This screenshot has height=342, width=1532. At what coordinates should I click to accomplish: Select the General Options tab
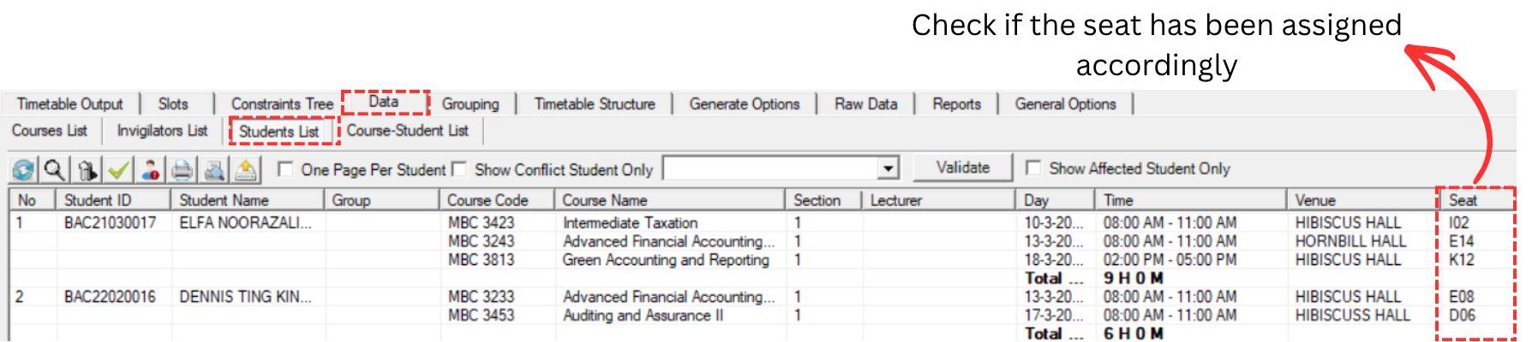point(1066,104)
